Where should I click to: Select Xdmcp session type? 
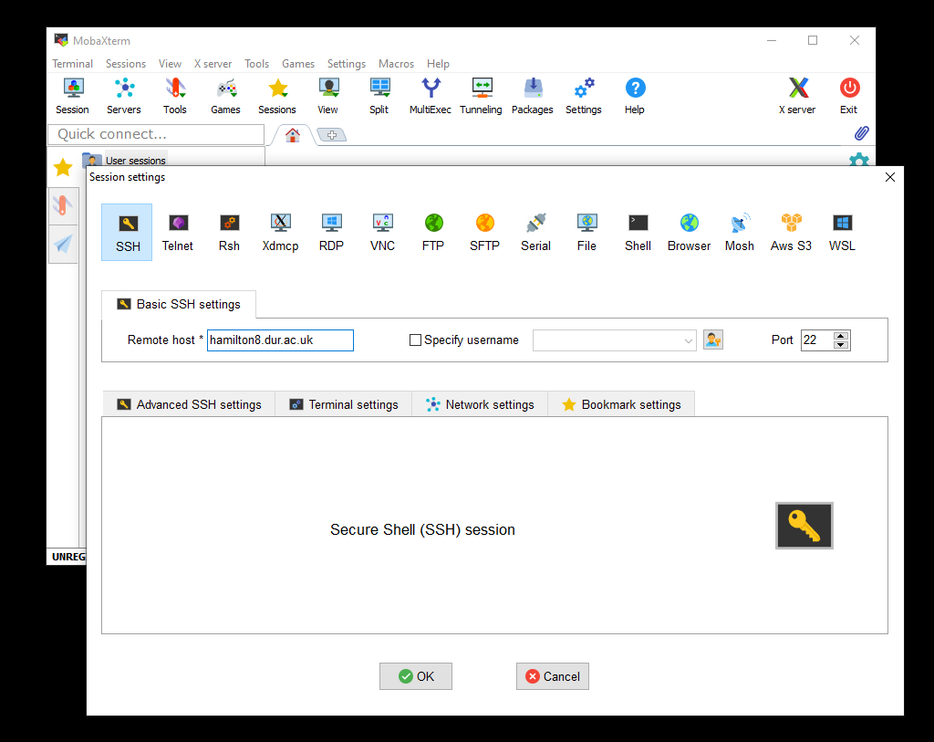280,232
